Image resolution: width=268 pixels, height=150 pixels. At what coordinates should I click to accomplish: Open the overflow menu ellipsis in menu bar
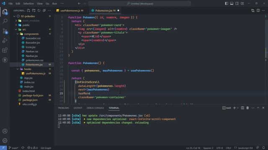pyautogui.click(x=62, y=4)
